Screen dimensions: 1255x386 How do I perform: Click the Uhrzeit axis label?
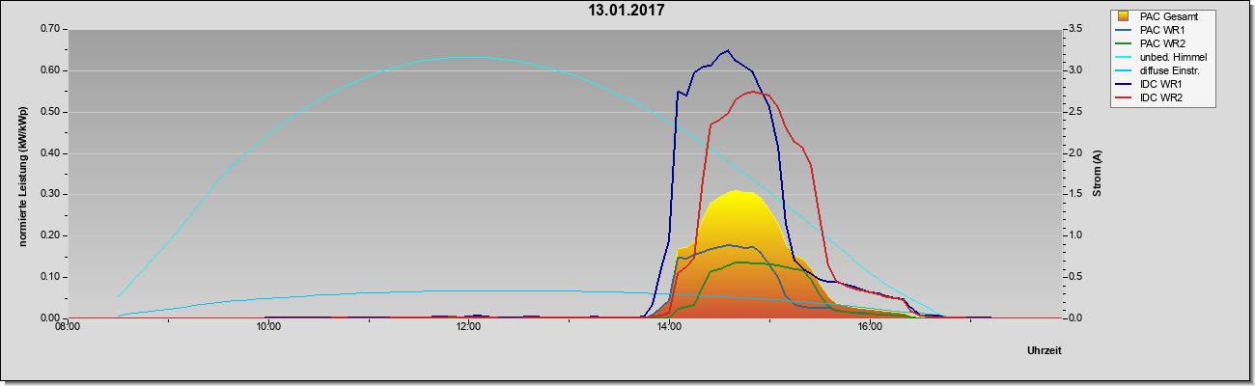coord(1045,351)
